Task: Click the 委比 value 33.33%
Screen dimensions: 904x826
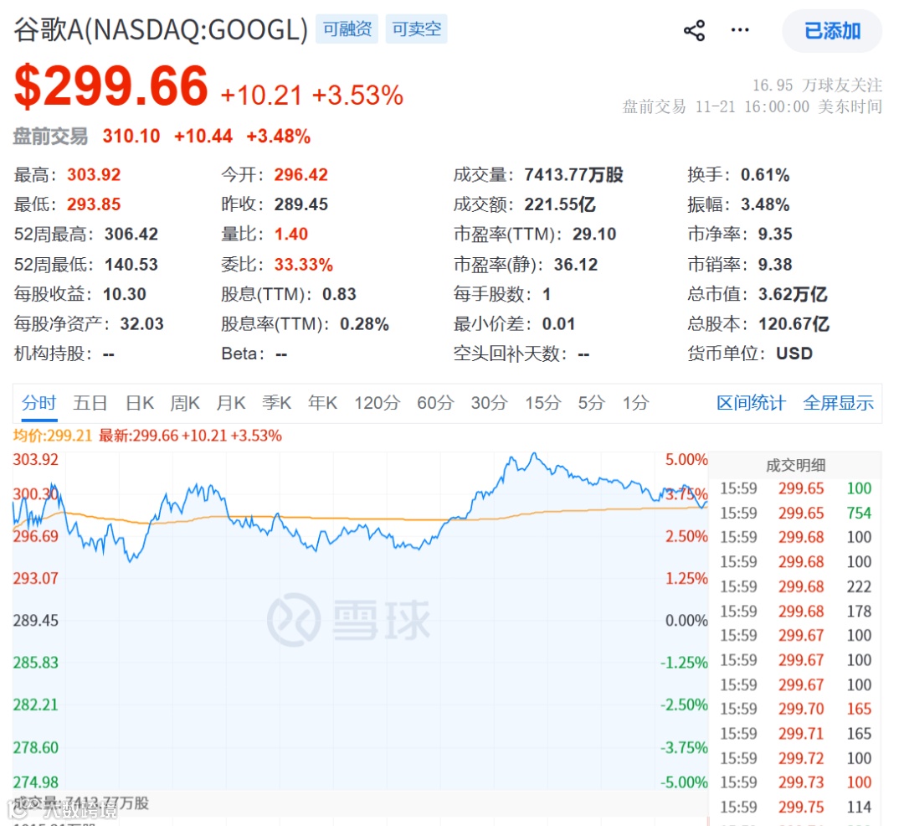Action: [x=304, y=264]
